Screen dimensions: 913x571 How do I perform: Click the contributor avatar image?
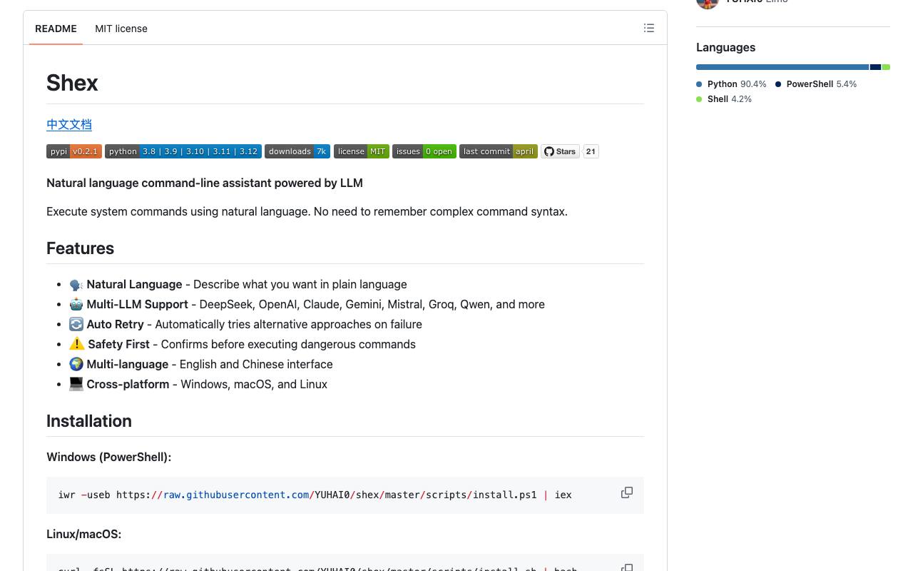(707, 3)
